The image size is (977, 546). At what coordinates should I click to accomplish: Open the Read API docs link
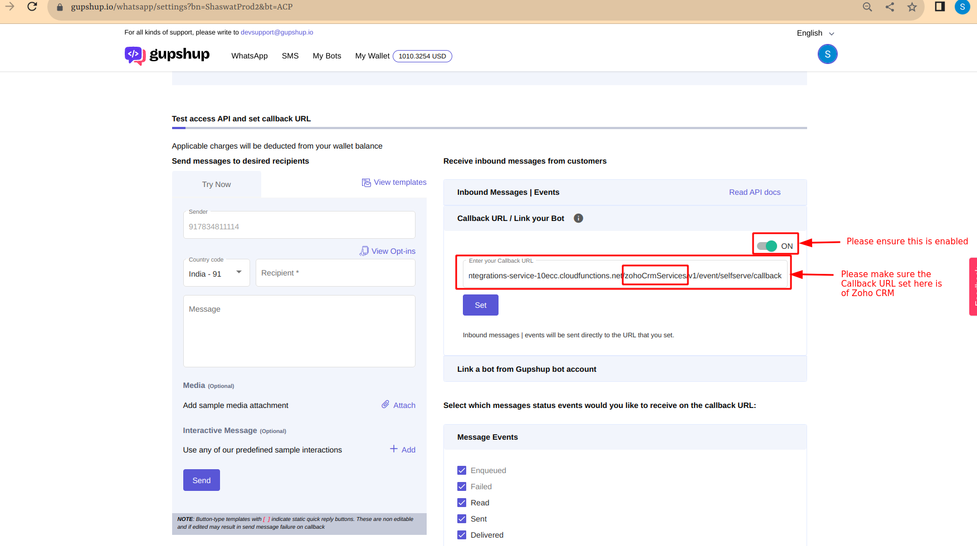[x=755, y=192]
